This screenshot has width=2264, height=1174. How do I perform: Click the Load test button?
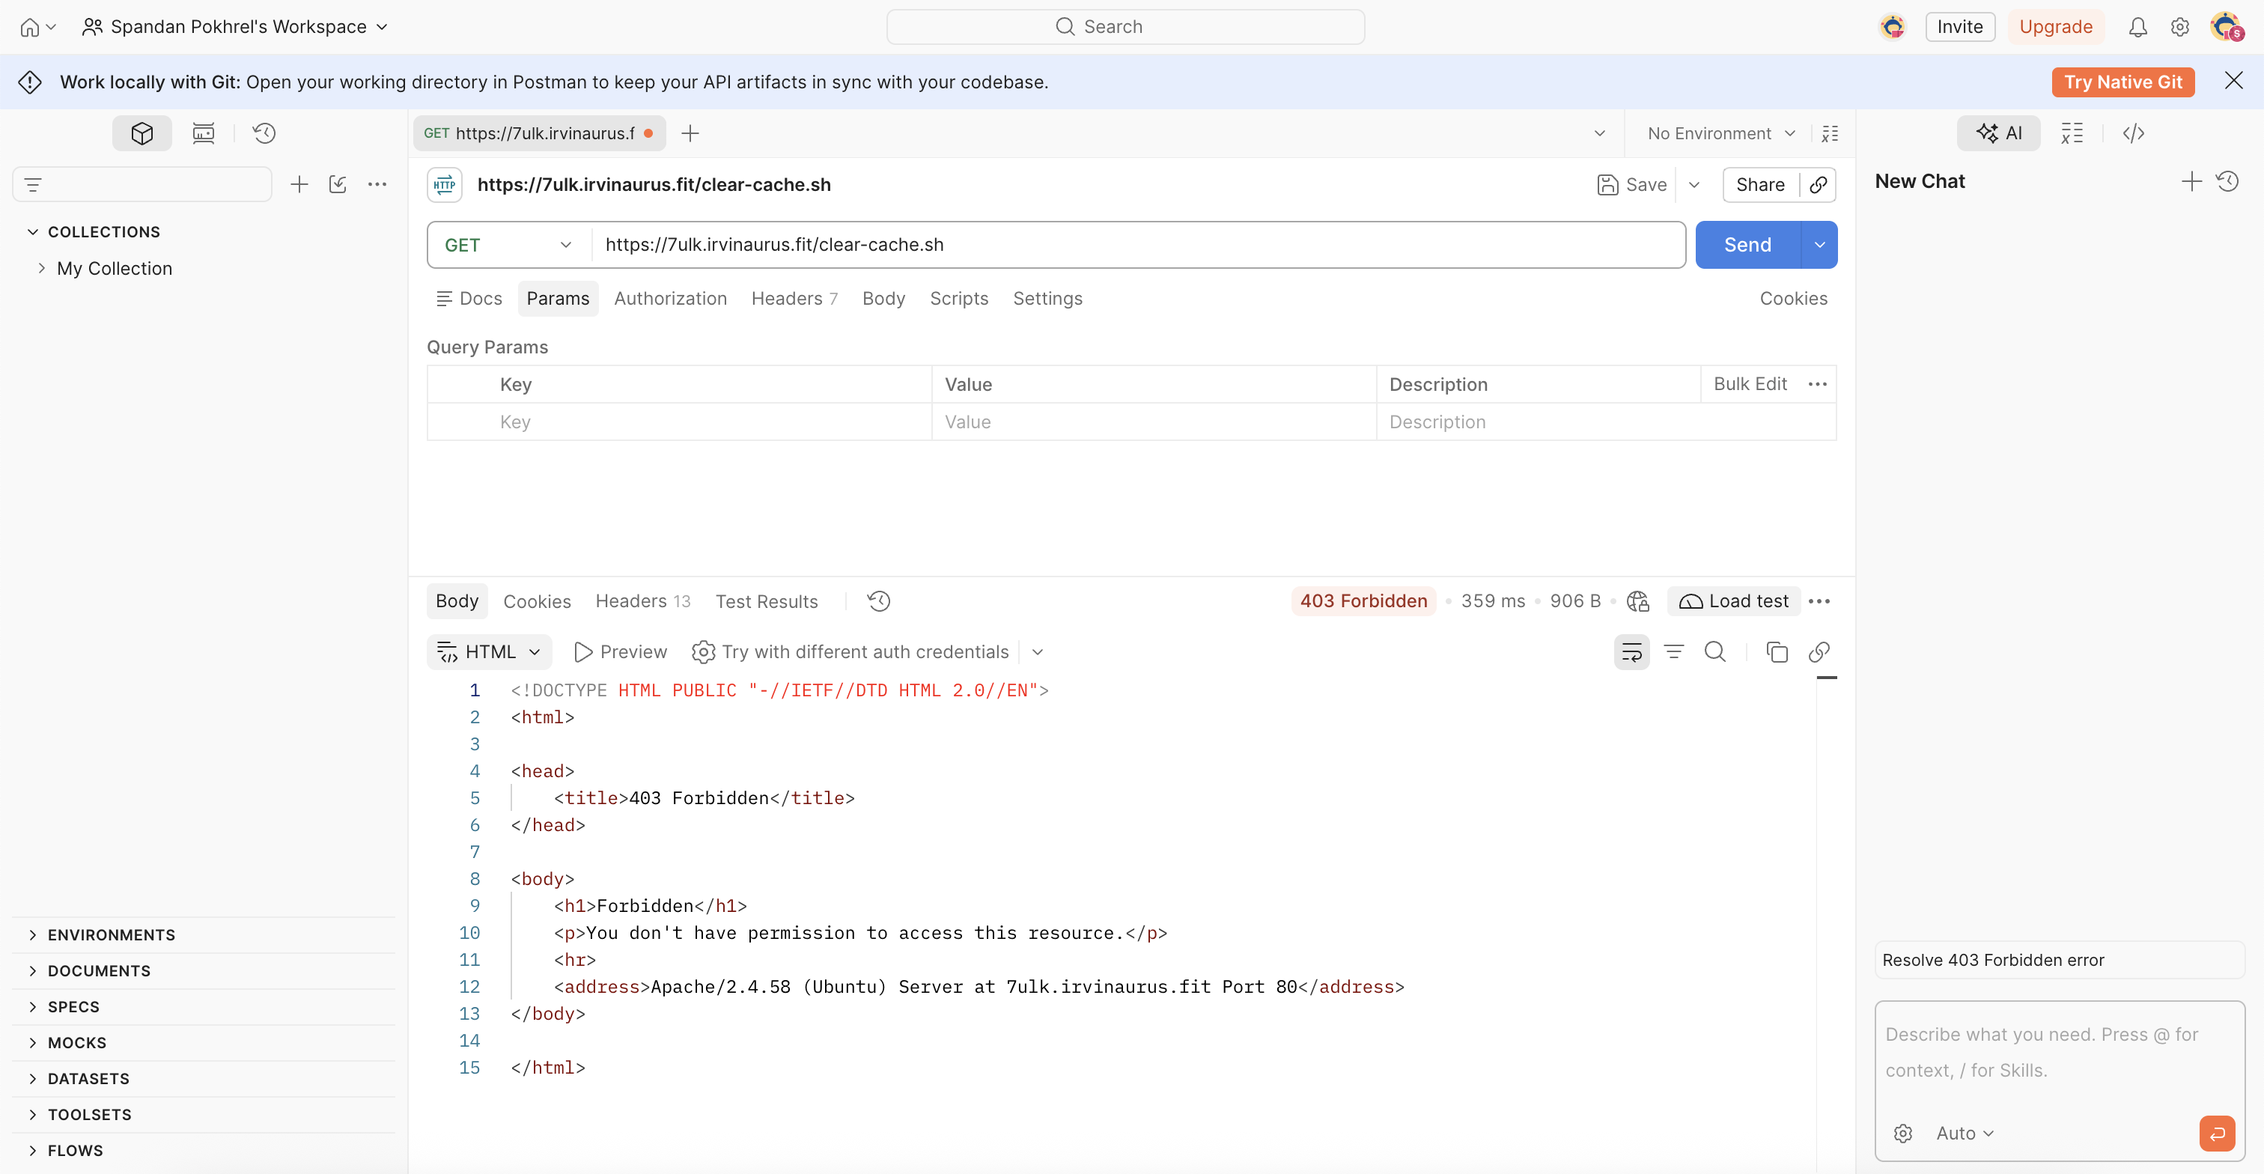pyautogui.click(x=1733, y=601)
